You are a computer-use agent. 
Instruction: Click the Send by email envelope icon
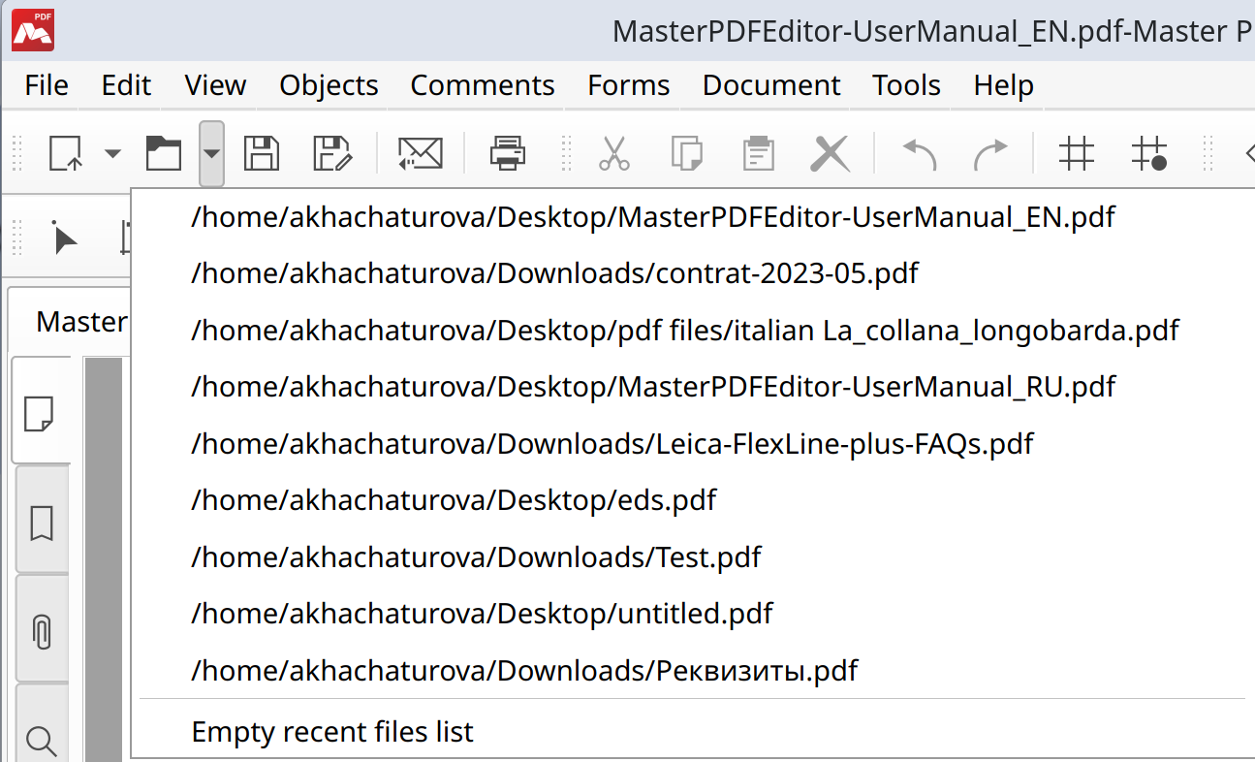pyautogui.click(x=420, y=153)
